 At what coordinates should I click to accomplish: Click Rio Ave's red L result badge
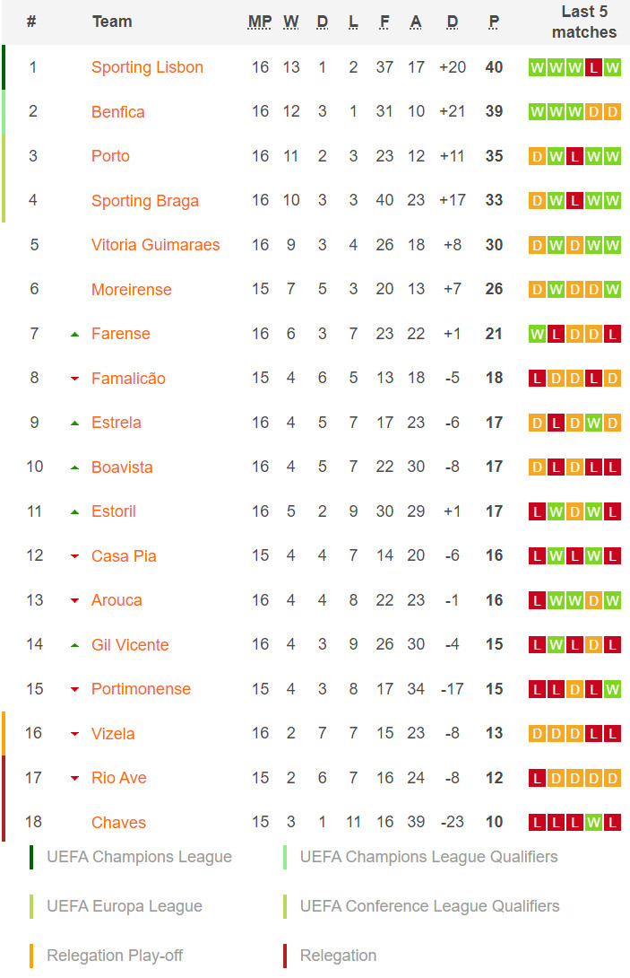coord(537,778)
